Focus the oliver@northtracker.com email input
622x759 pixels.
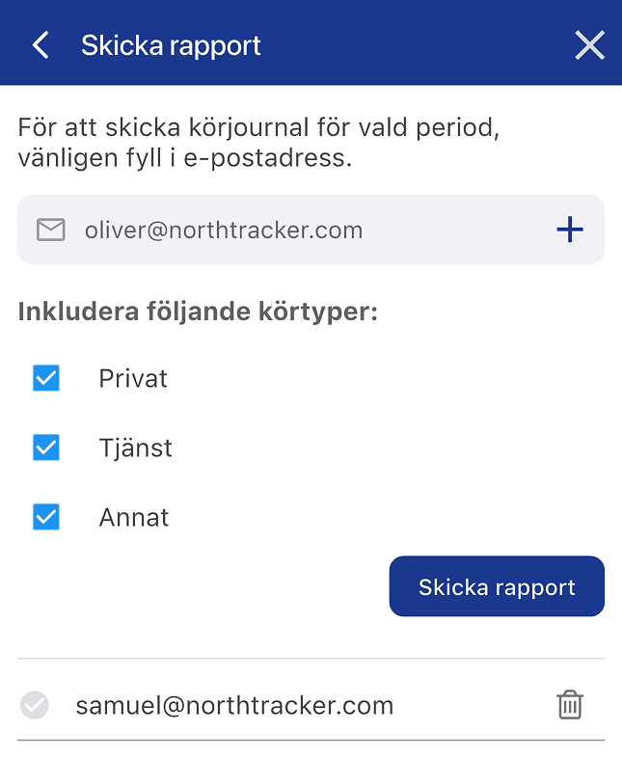[289, 230]
